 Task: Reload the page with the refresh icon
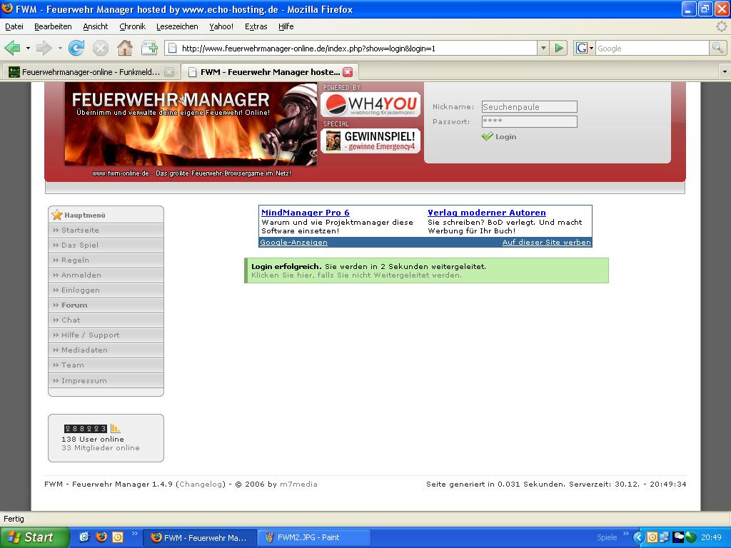(x=76, y=48)
